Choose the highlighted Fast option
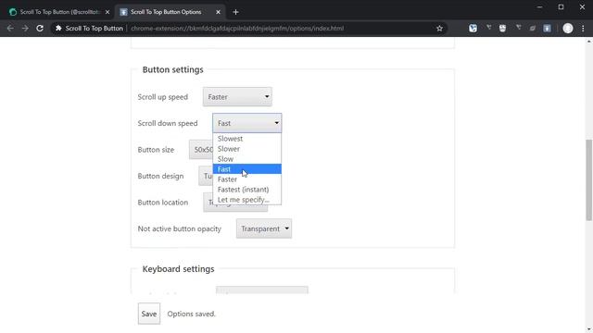This screenshot has width=593, height=333. pyautogui.click(x=247, y=169)
